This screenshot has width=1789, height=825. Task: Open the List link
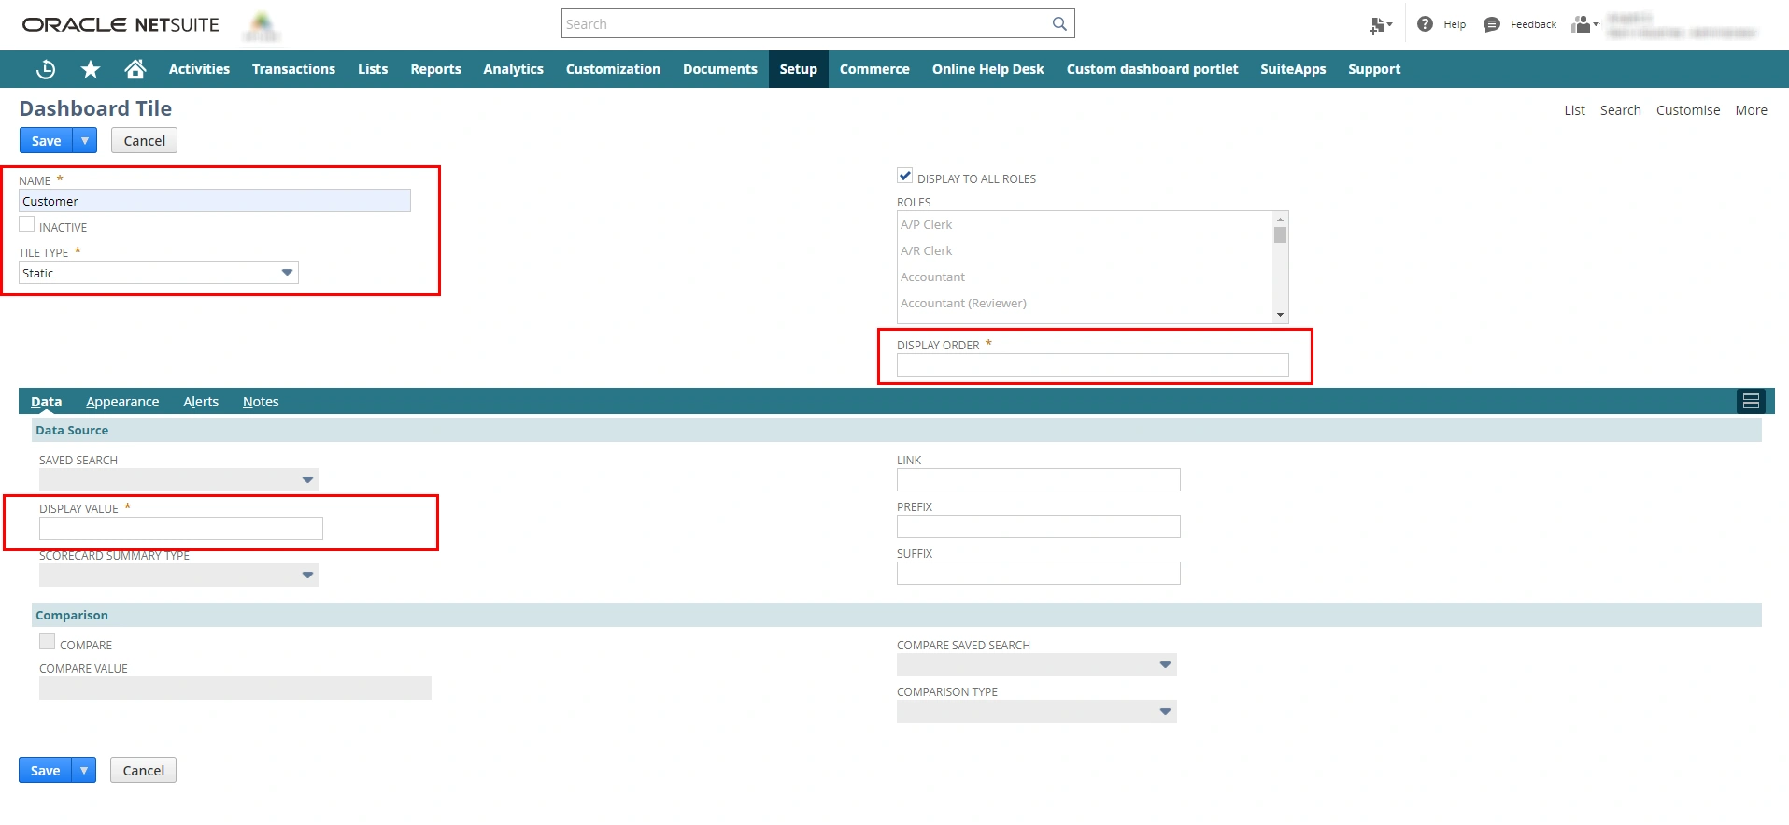coord(1574,110)
